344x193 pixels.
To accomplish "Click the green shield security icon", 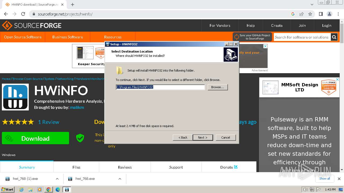I will (80, 138).
